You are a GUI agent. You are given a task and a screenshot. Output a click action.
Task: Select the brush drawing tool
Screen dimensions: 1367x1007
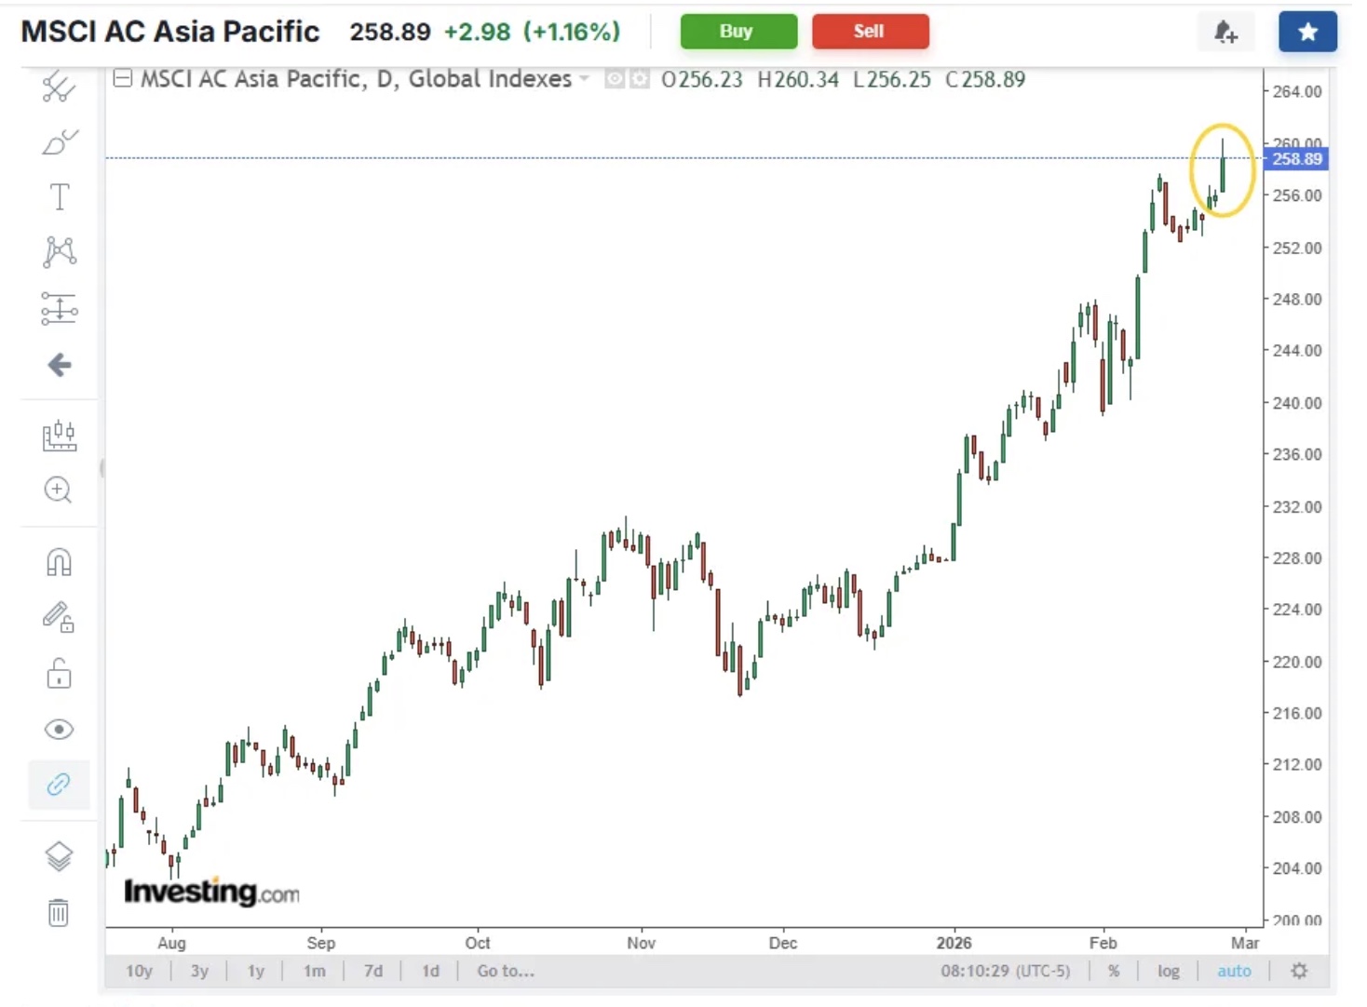tap(59, 142)
